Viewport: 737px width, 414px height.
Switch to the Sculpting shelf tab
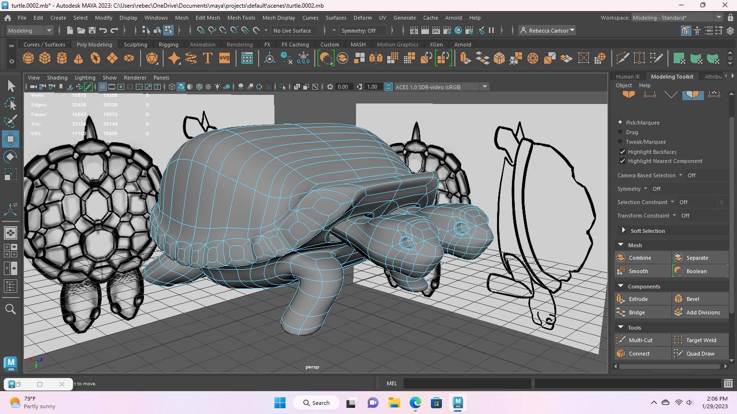pos(135,45)
